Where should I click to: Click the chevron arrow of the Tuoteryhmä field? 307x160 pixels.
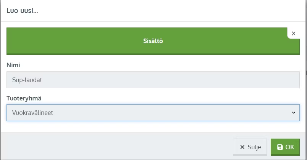point(294,113)
